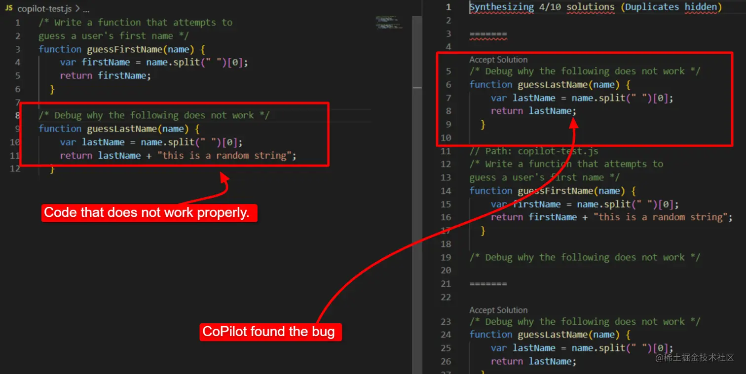Click 'return lastName;' on solutions line 26
746x374 pixels.
tap(534, 361)
